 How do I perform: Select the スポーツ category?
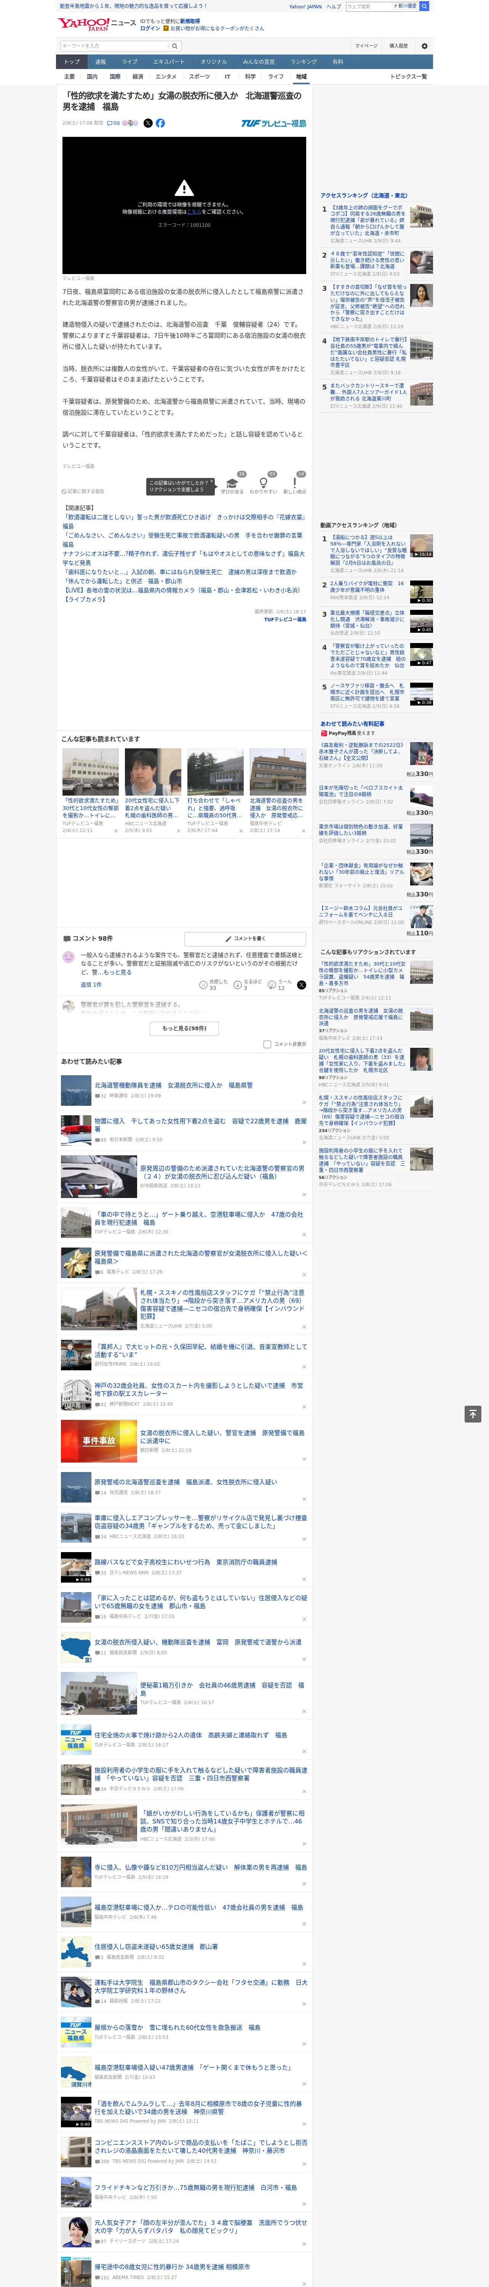pyautogui.click(x=200, y=76)
